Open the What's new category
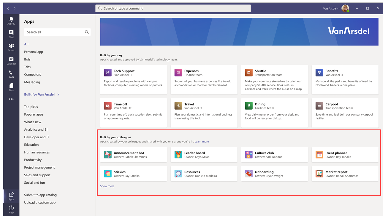 [33, 122]
